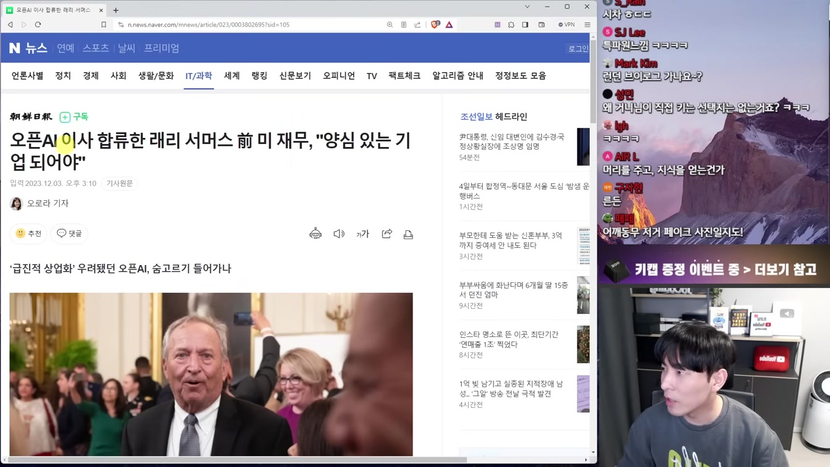Open headline 1억 빚 남기고 실종된 지적장애 남성
The height and width of the screenshot is (467, 830).
(x=511, y=389)
